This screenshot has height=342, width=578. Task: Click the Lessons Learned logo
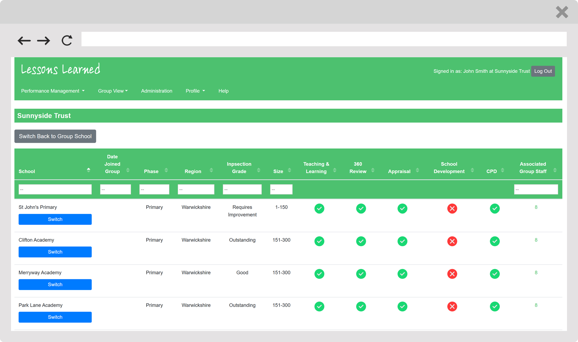point(60,69)
